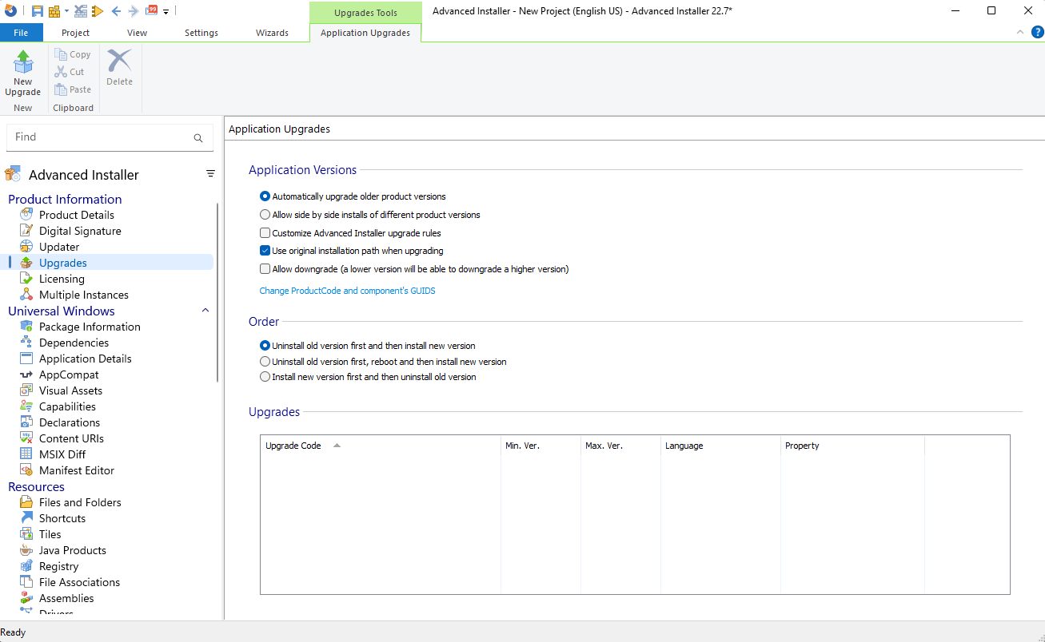Click Change ProductCode and component's GUIDS link
This screenshot has height=642, width=1045.
coord(347,291)
